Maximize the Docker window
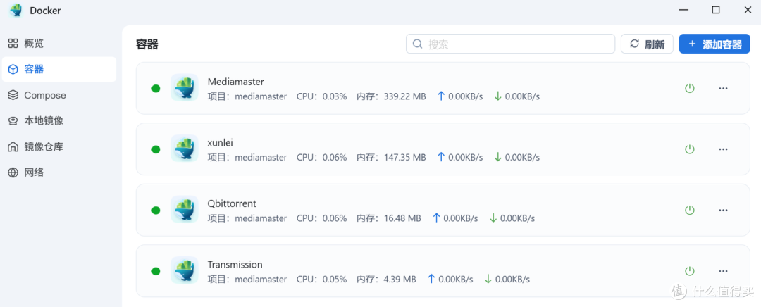 coord(716,10)
